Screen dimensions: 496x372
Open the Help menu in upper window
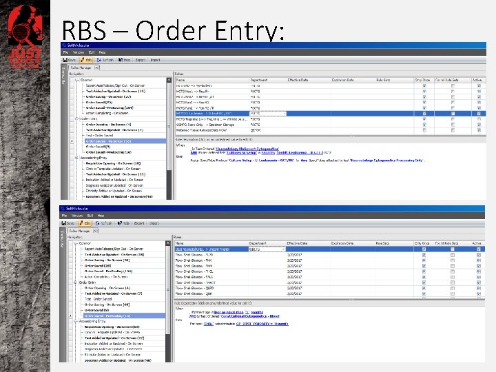(102, 52)
